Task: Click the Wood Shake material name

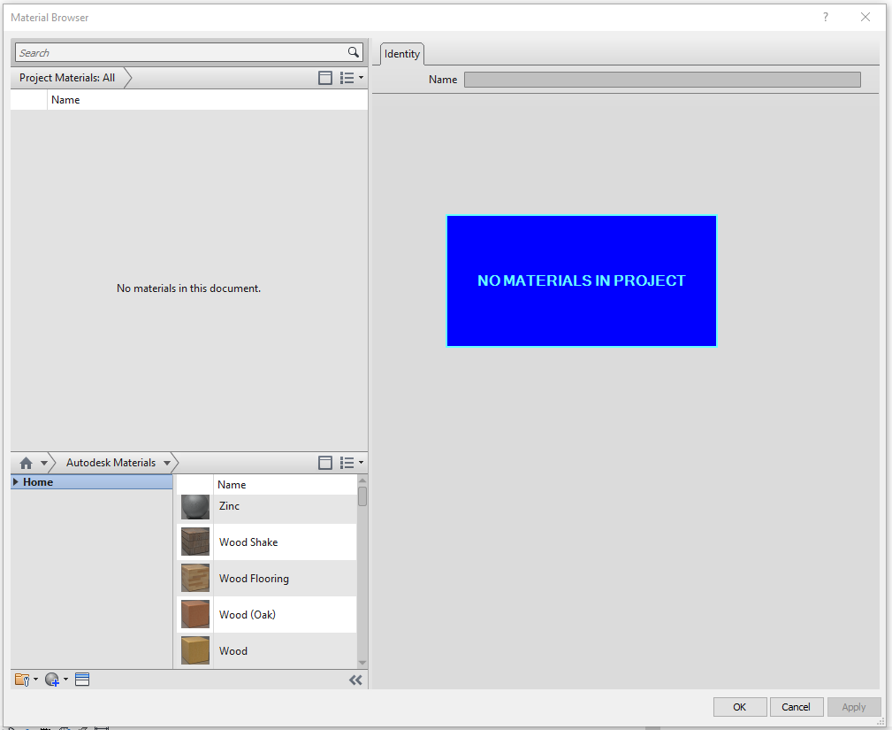Action: pyautogui.click(x=248, y=542)
